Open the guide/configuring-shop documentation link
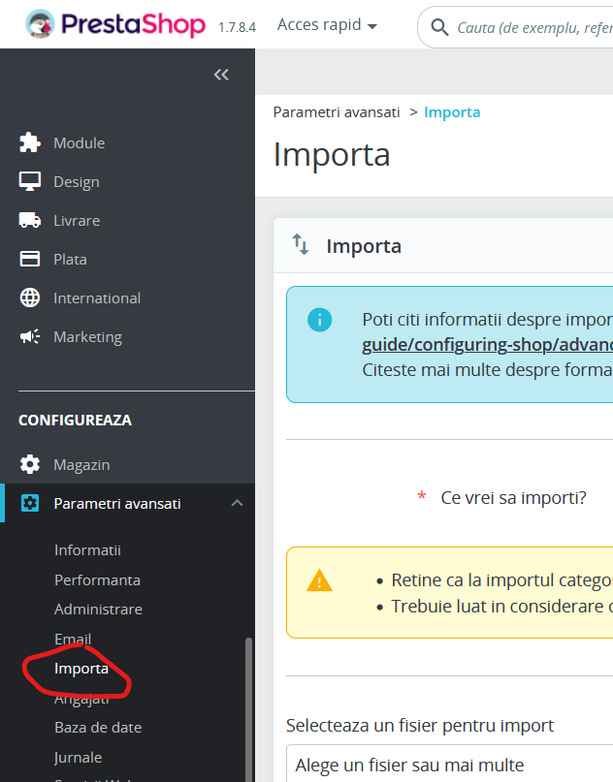The image size is (613, 782). click(x=487, y=345)
